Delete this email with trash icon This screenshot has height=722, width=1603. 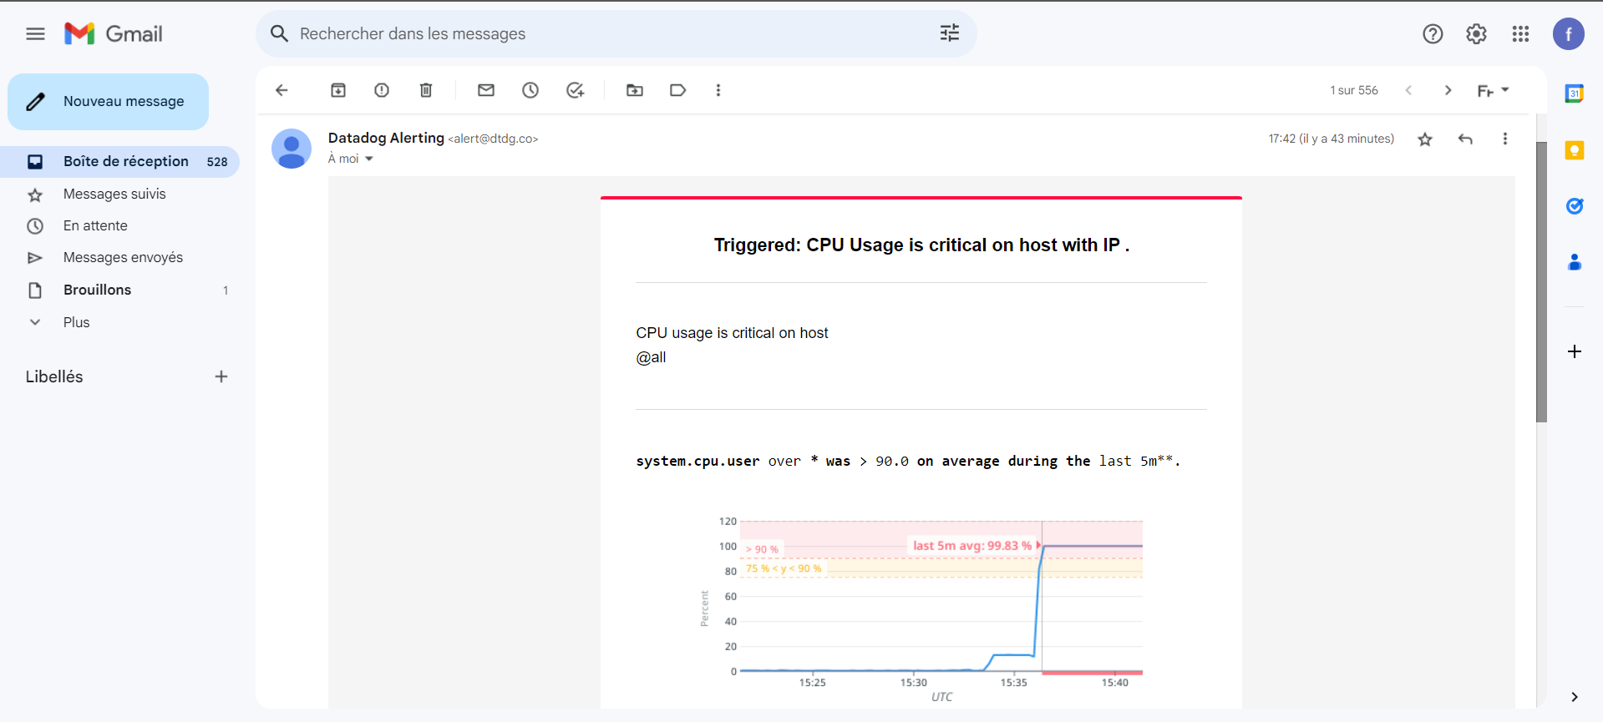426,90
